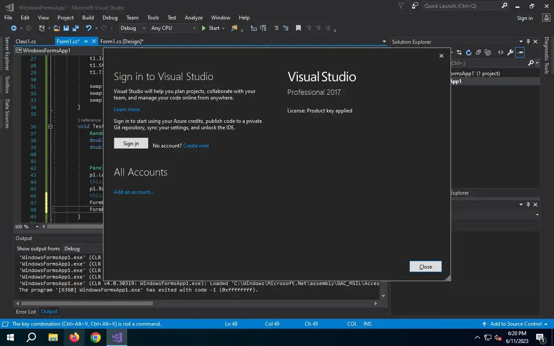Click the Sync with Active Document icon

tap(459, 52)
